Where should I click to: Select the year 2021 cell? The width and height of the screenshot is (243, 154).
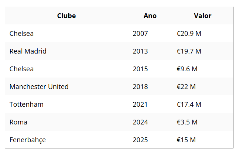(140, 105)
